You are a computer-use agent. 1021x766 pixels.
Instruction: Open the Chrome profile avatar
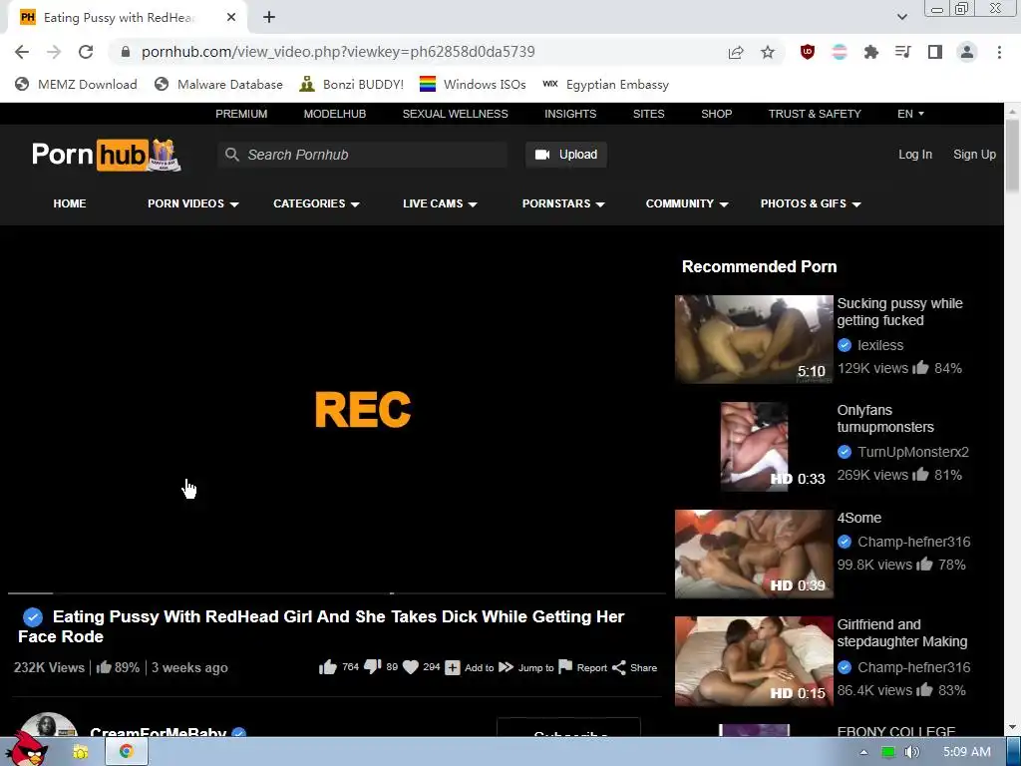[967, 52]
